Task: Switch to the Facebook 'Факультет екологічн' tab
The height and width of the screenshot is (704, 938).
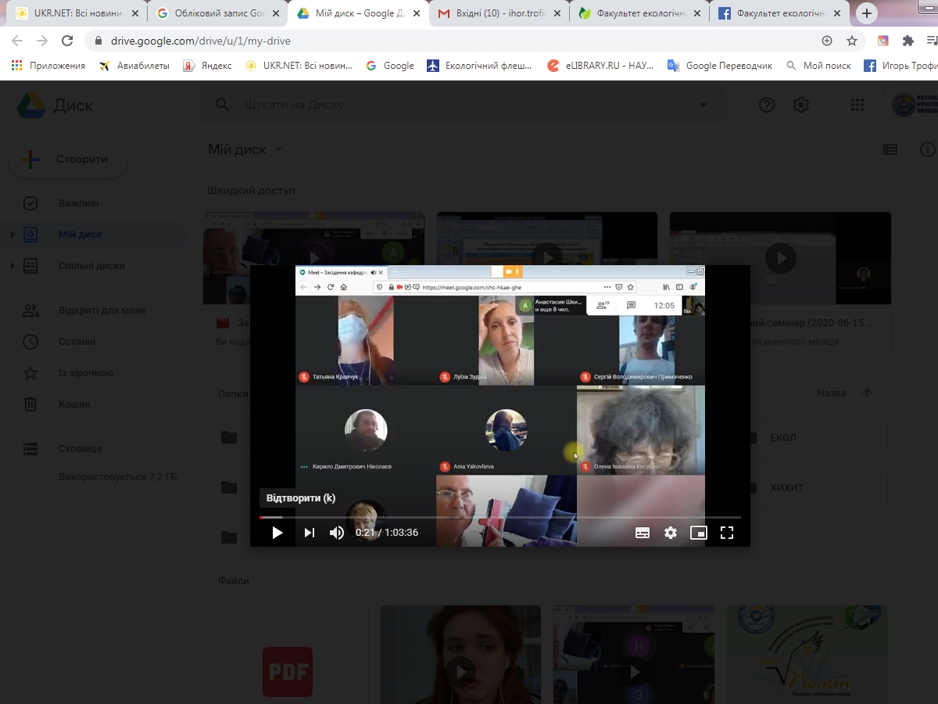Action: 780,13
